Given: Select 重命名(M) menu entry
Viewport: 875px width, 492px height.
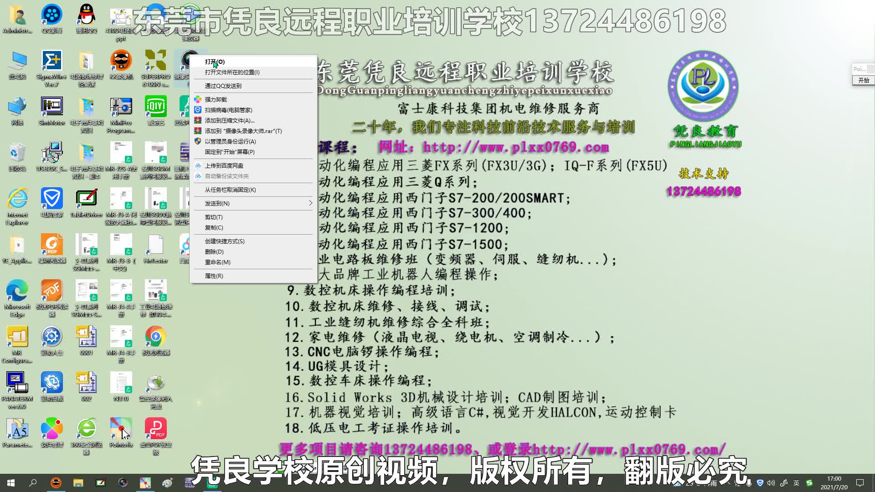Looking at the screenshot, I should tap(253, 262).
